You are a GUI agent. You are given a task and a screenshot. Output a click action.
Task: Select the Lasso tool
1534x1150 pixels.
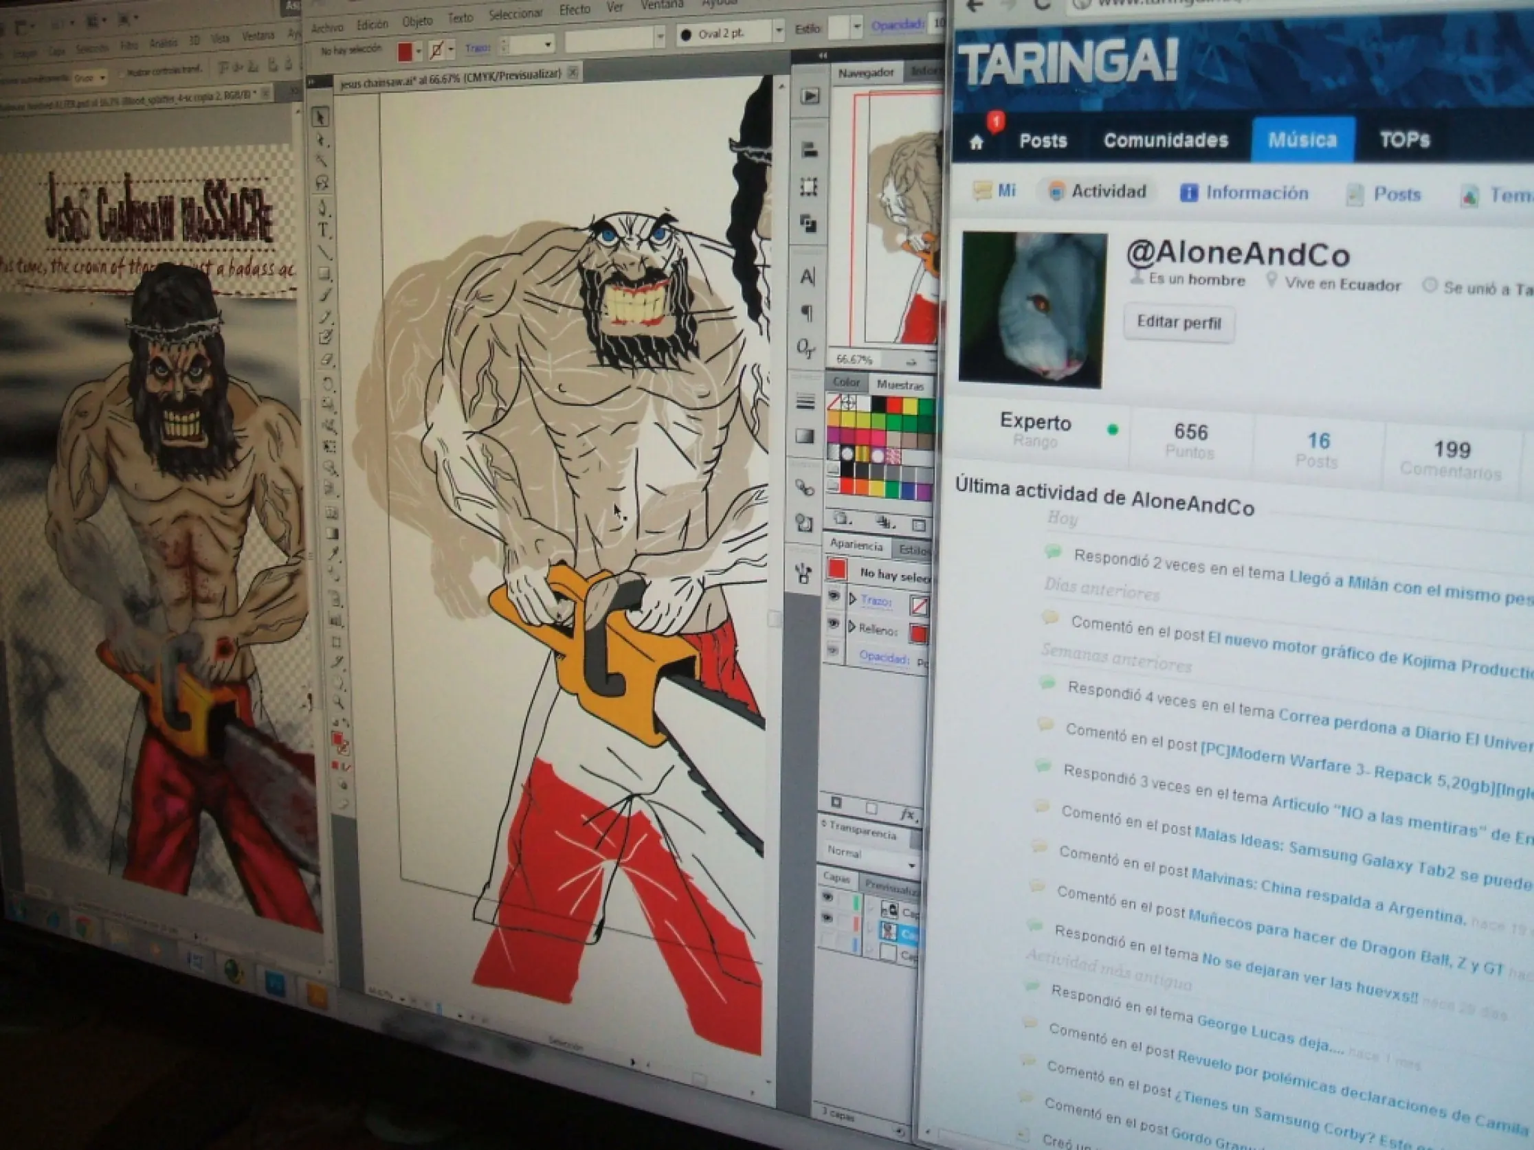(x=322, y=182)
